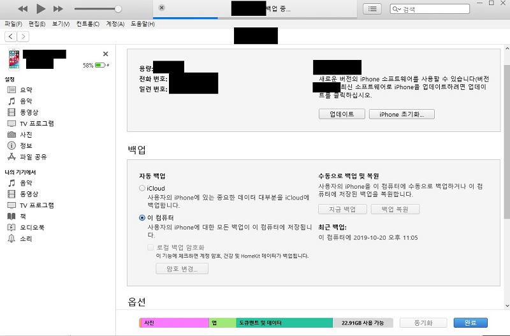Screen dimensions: 510x336
Task: Select the iCloud backup radio button
Action: pyautogui.click(x=142, y=188)
